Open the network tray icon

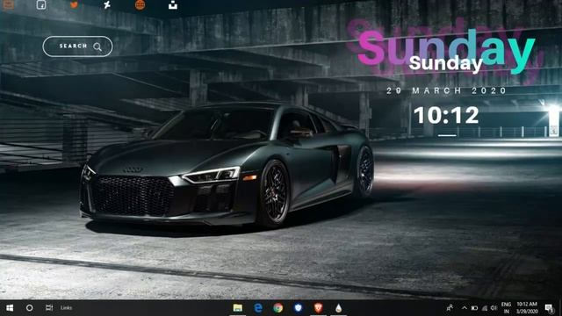485,308
